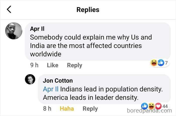The image size is (176, 116).
Task: Click the laughing emoji on Apr II's comment
Action: (x=154, y=63)
